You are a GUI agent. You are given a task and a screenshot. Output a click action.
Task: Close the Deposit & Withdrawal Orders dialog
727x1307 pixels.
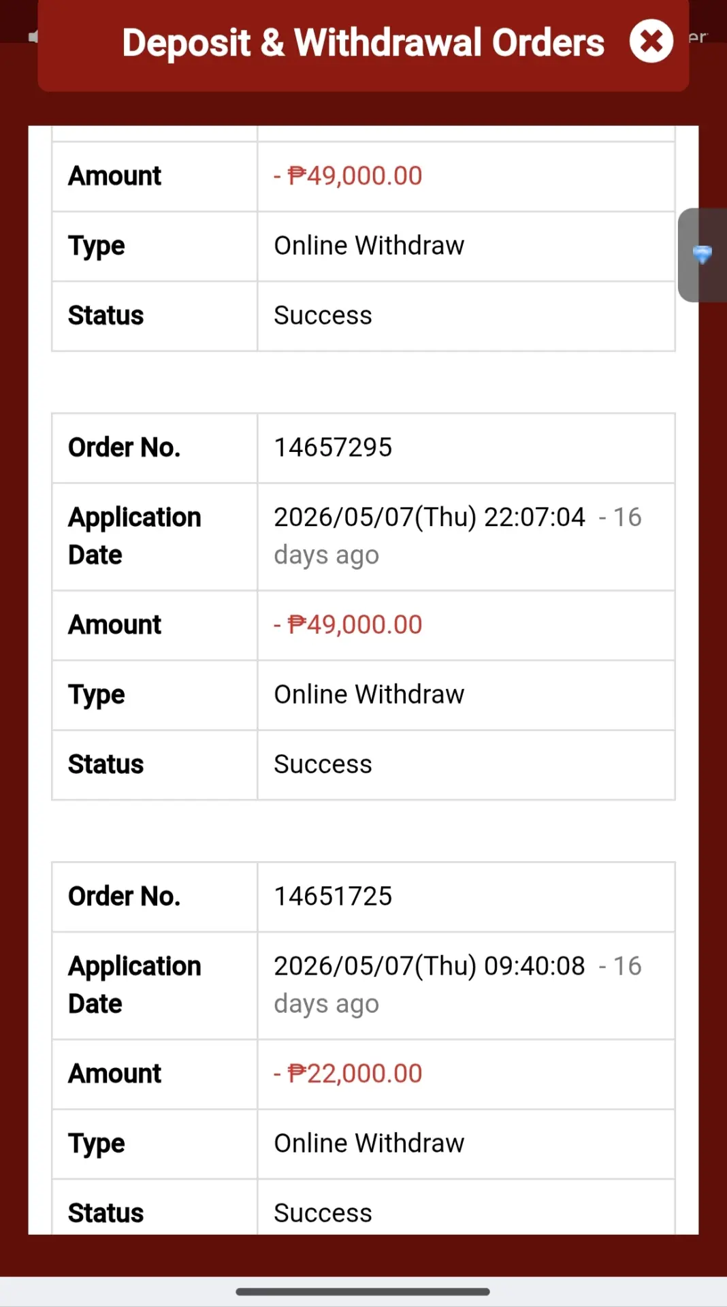tap(651, 42)
